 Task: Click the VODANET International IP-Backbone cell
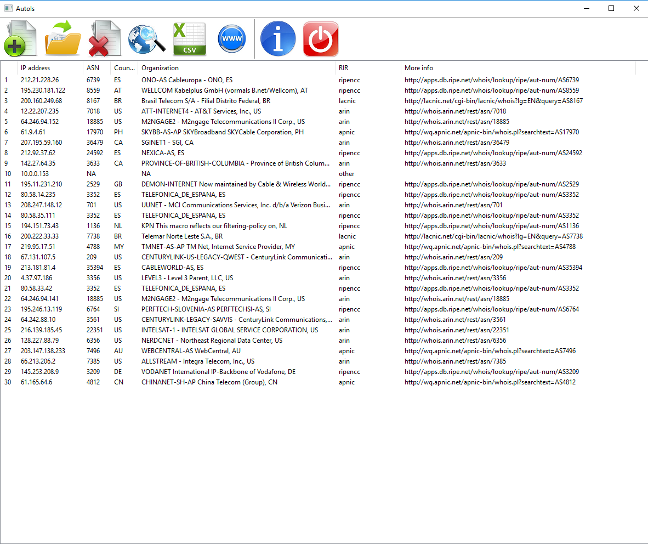219,372
